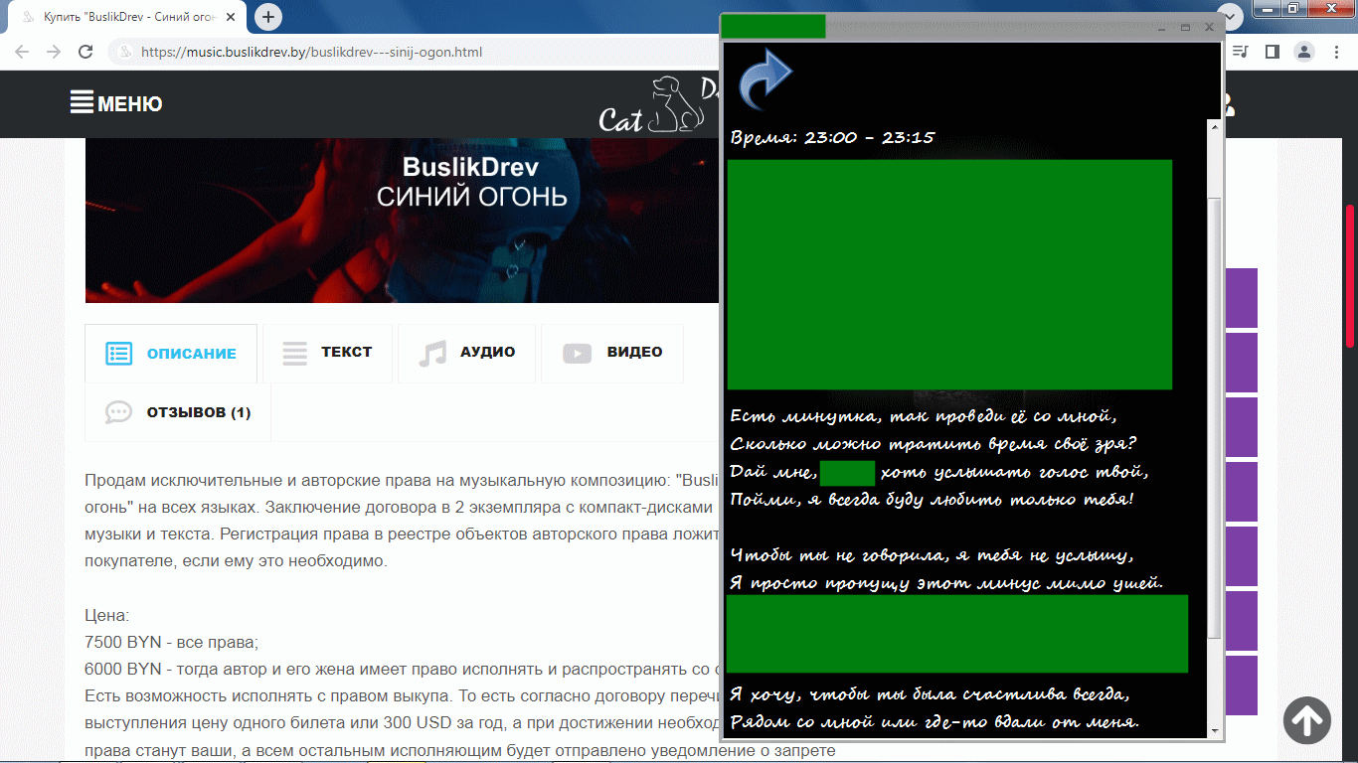Click scroll-to-top arrow circle button

tap(1306, 719)
